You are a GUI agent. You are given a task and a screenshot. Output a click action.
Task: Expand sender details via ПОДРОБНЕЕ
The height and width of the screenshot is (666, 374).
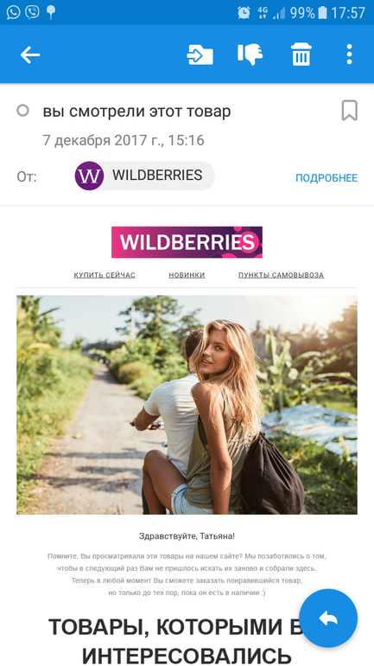point(326,178)
